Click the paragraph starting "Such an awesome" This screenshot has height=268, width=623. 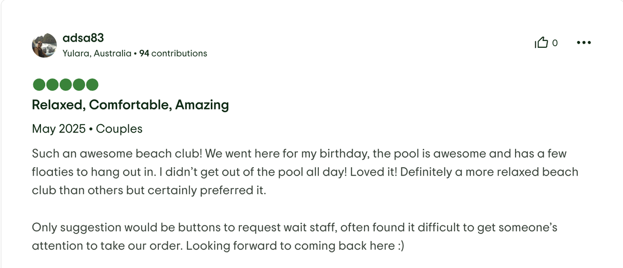click(x=305, y=172)
